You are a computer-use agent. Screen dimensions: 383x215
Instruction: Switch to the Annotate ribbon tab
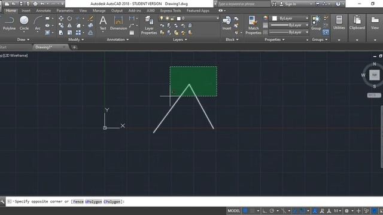click(44, 11)
